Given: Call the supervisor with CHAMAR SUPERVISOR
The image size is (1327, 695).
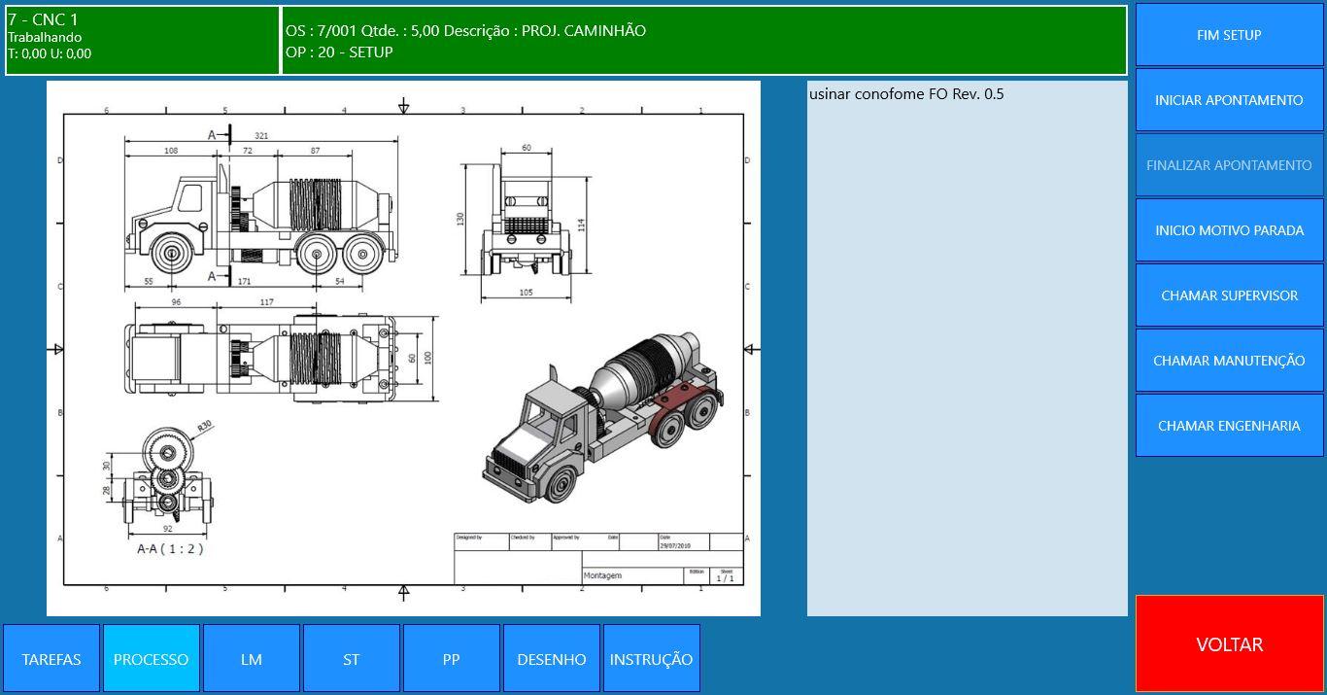Looking at the screenshot, I should tap(1229, 295).
